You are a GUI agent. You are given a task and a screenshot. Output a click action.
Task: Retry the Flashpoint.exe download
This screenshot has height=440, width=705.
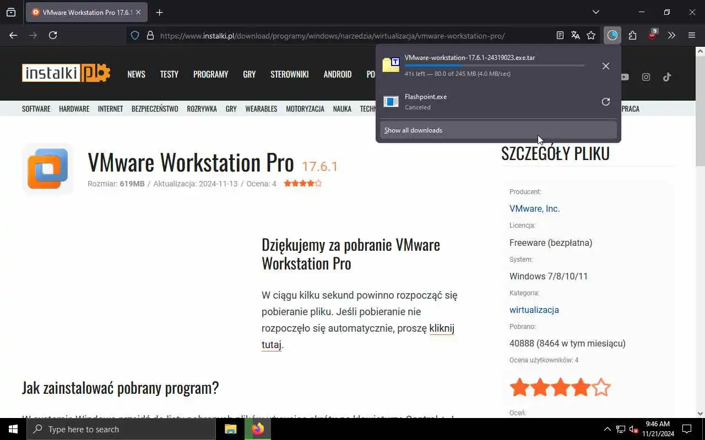coord(605,102)
